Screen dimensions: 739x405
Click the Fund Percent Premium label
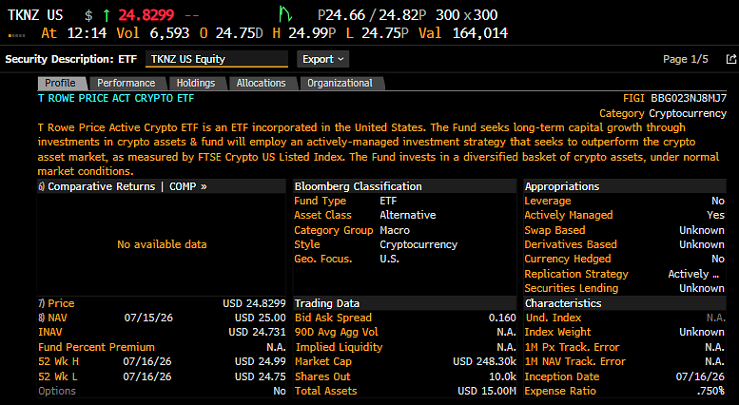point(96,347)
